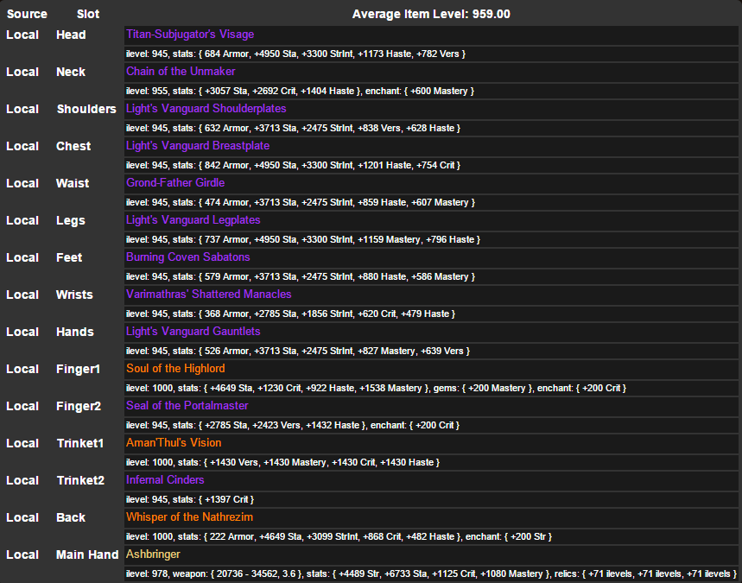Image resolution: width=742 pixels, height=583 pixels.
Task: Click stats line with +600 Mastery enchant
Action: [x=300, y=91]
